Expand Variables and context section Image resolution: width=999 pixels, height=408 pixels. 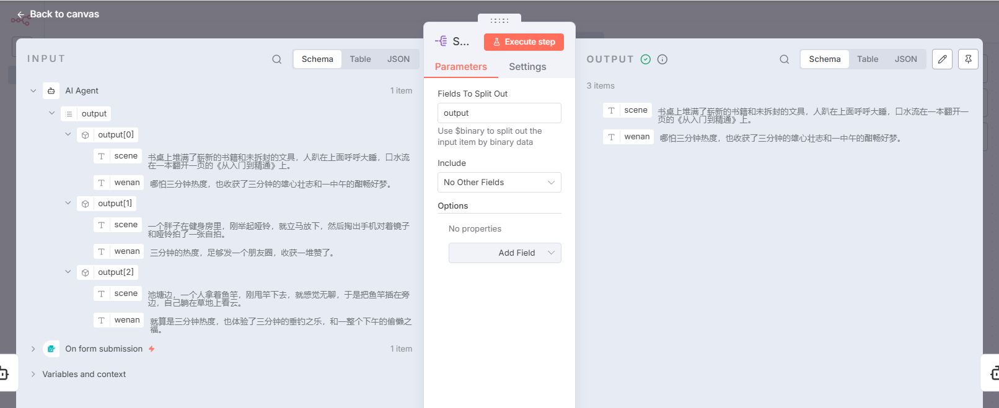point(33,374)
